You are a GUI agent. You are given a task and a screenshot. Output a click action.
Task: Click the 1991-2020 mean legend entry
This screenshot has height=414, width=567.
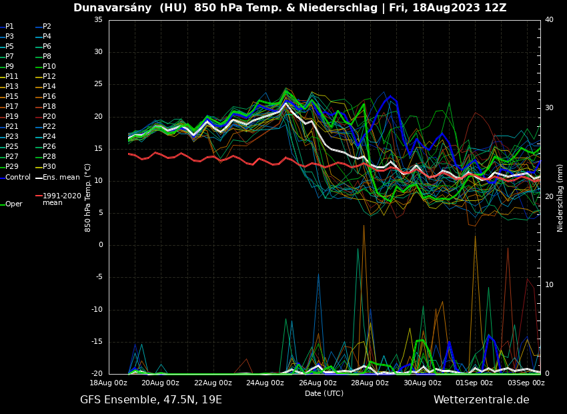[61, 199]
